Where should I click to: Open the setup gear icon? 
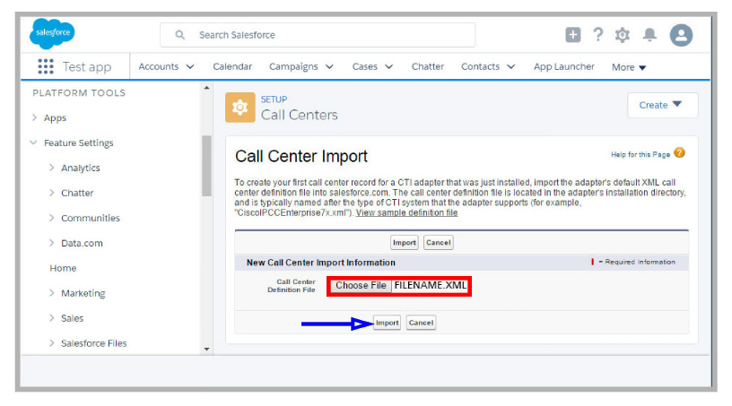[623, 35]
